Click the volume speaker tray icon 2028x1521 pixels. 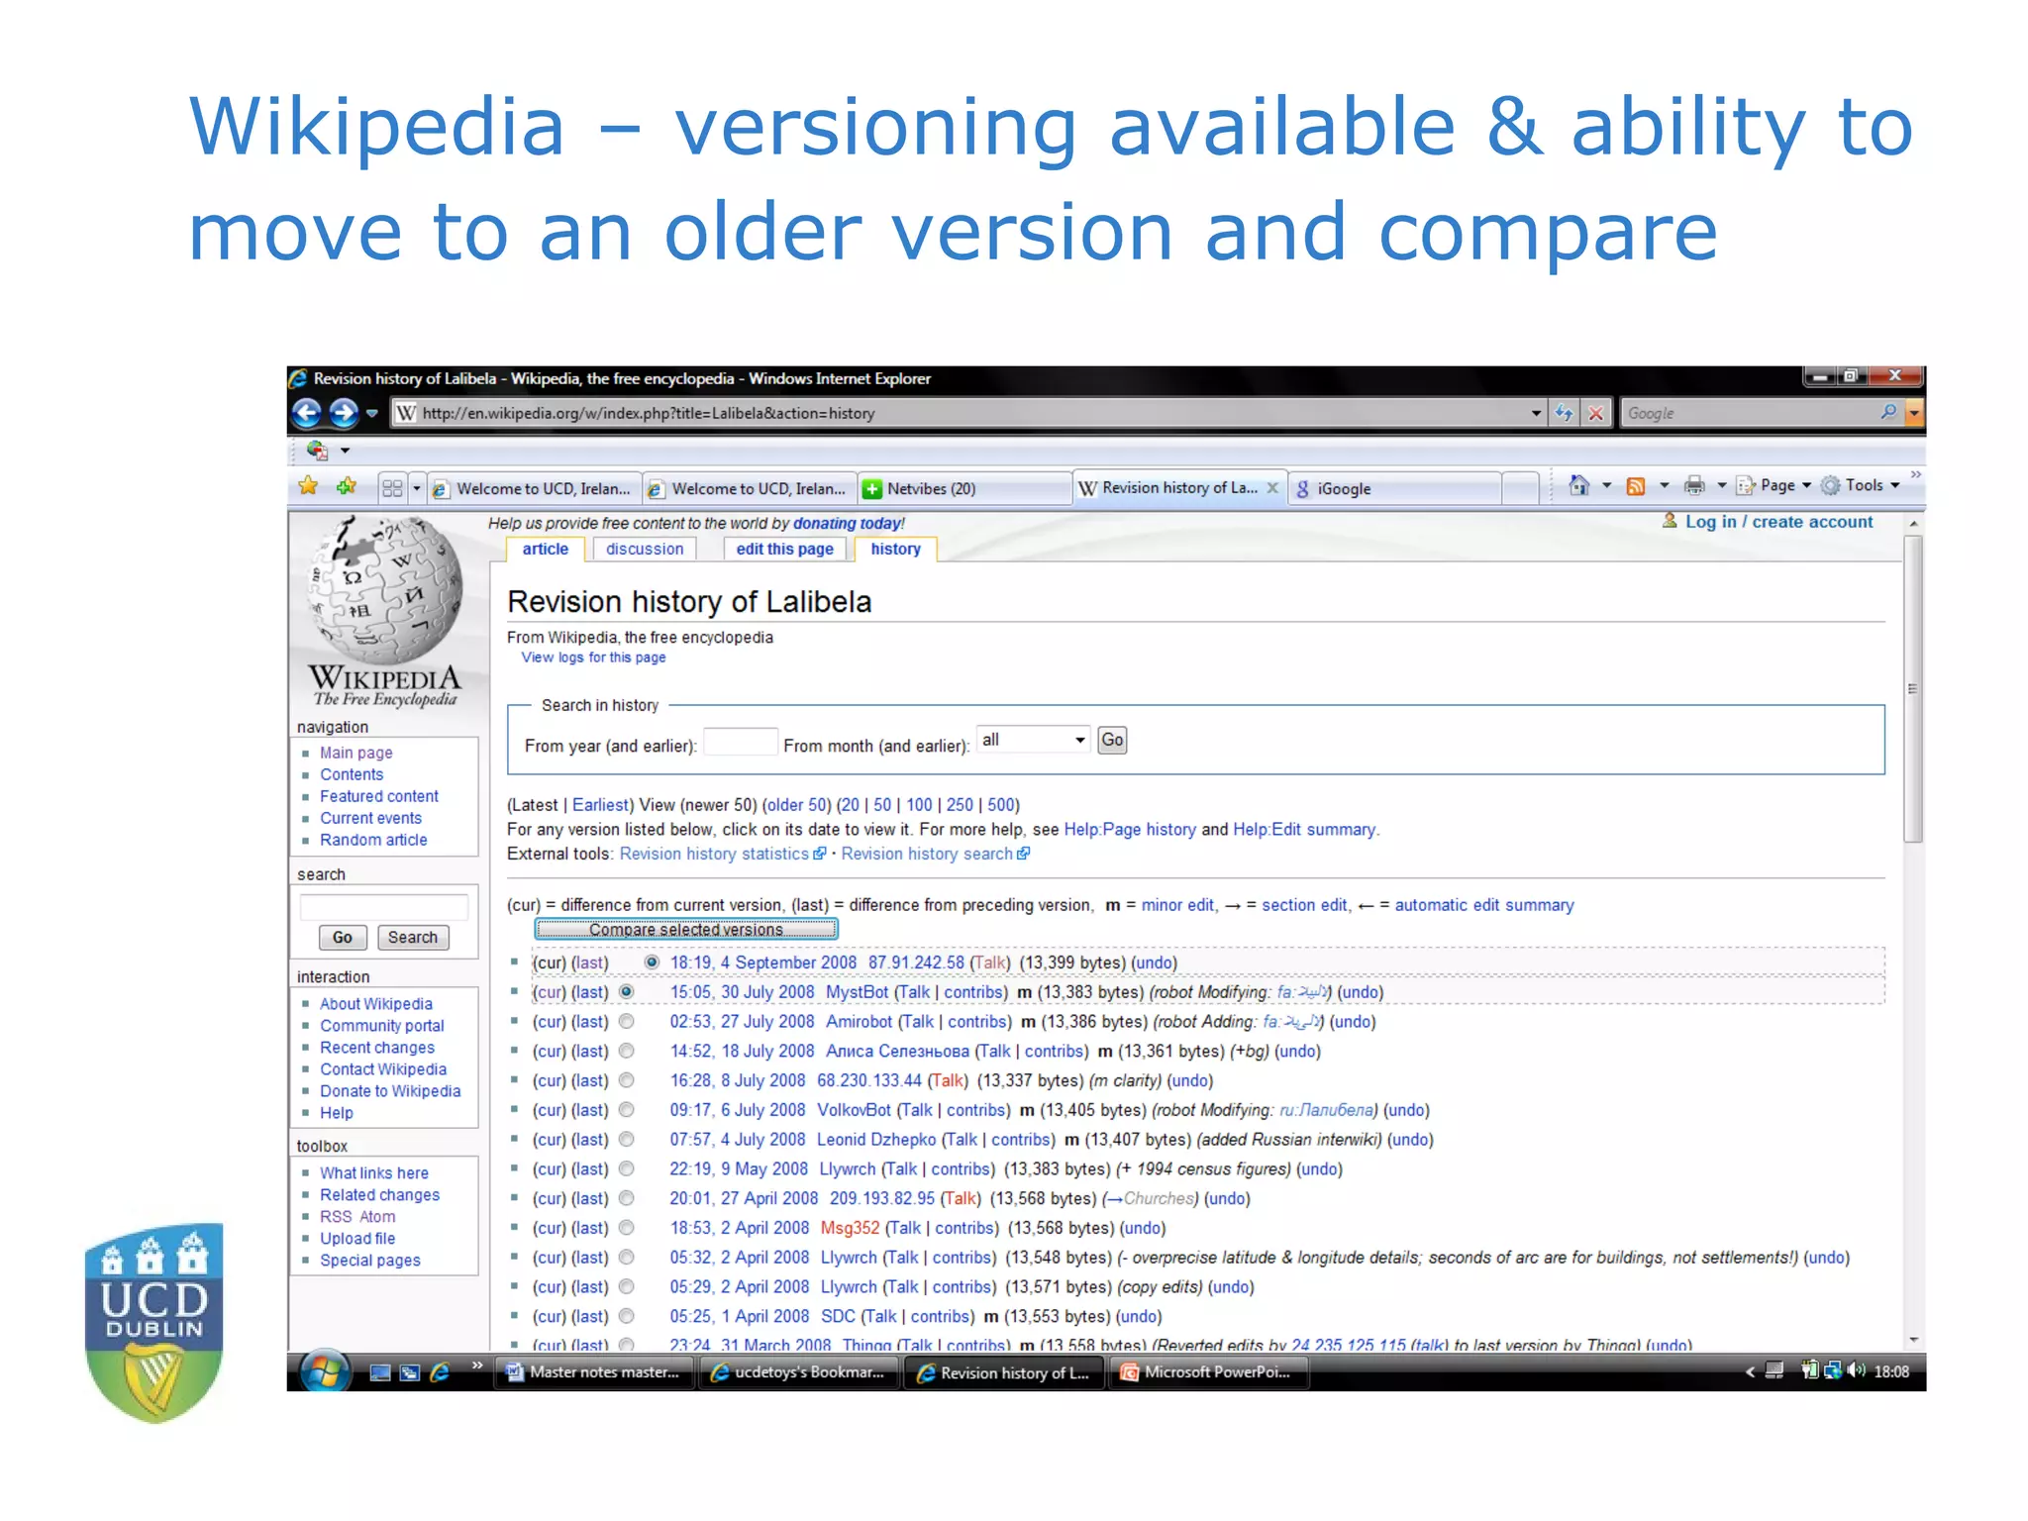[x=1857, y=1370]
